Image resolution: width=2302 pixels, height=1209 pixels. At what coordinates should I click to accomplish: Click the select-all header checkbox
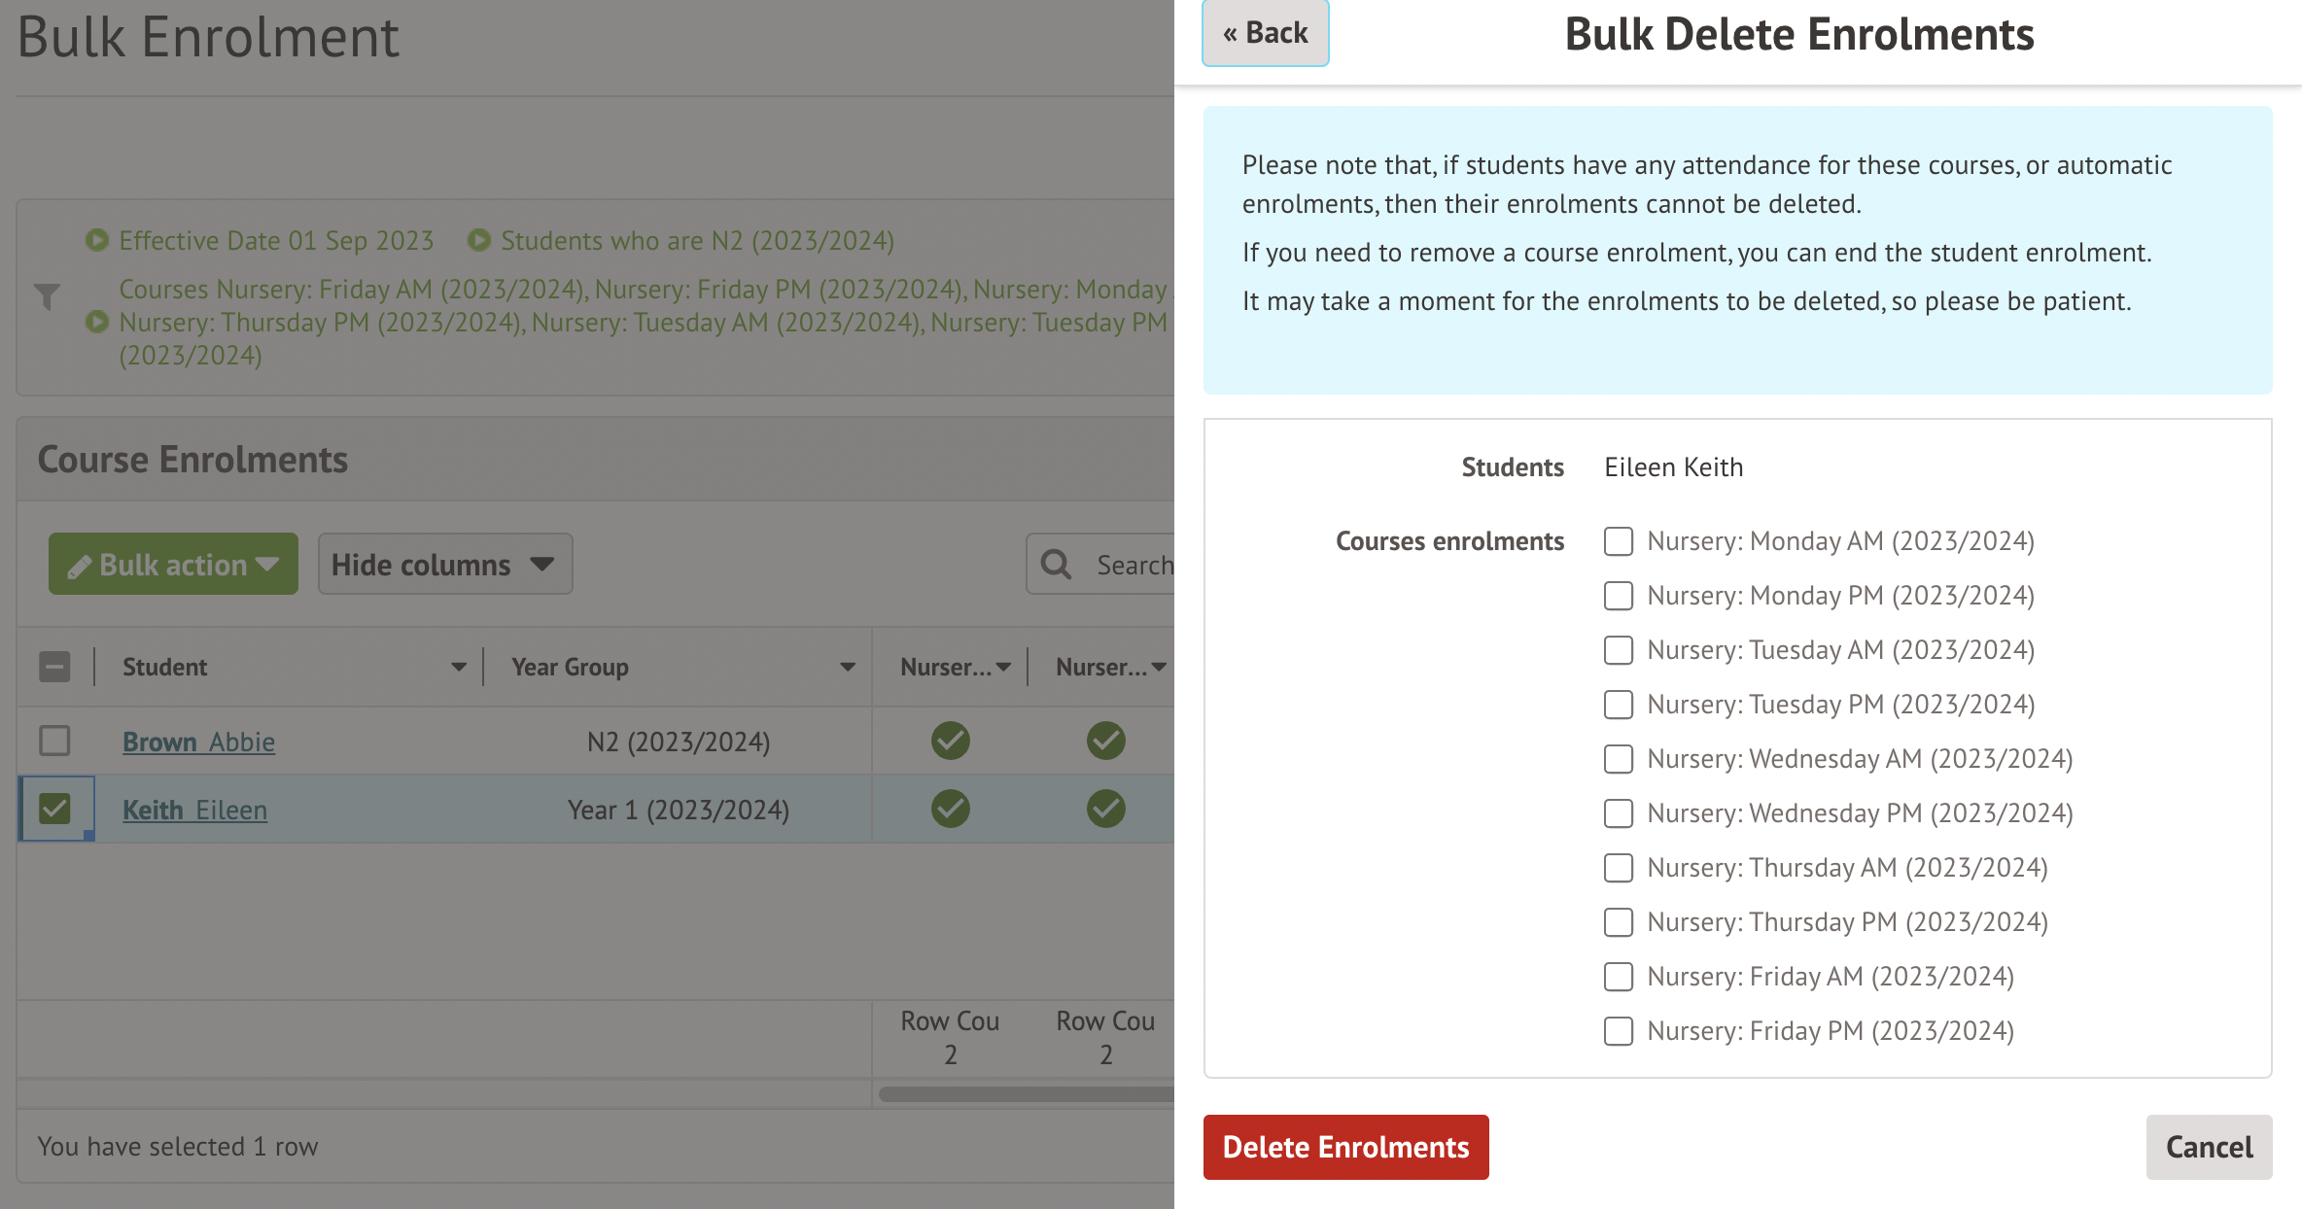point(54,667)
